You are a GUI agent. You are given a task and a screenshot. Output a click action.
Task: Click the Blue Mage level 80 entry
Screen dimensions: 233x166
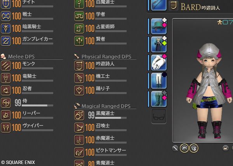100,163
